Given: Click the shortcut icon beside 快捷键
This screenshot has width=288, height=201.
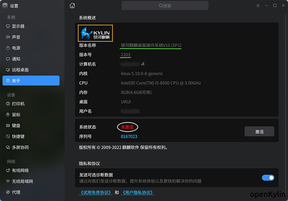Looking at the screenshot, I should pos(8,136).
